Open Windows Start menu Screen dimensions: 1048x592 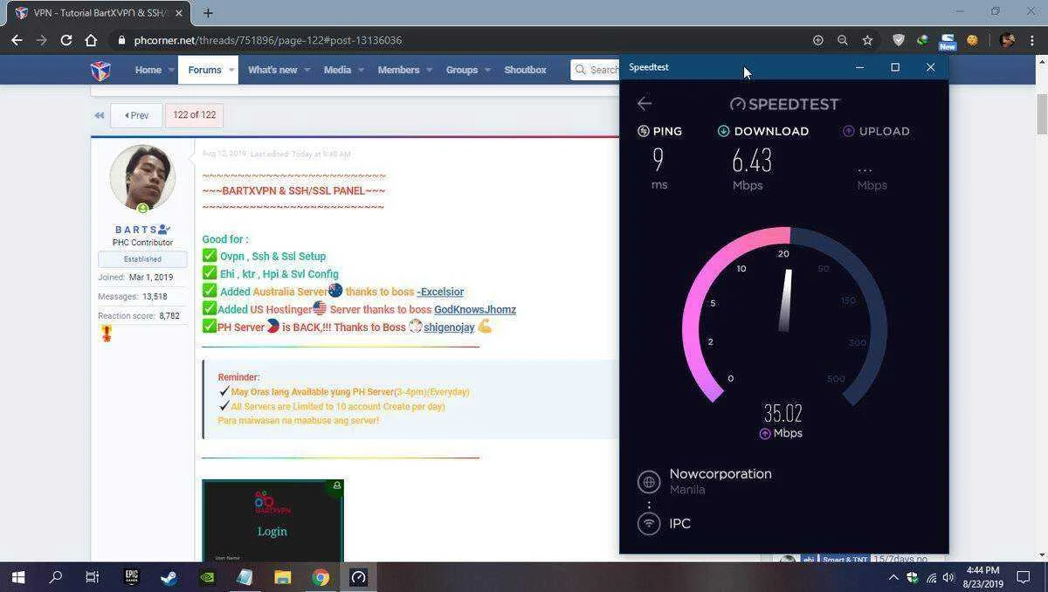pos(17,577)
